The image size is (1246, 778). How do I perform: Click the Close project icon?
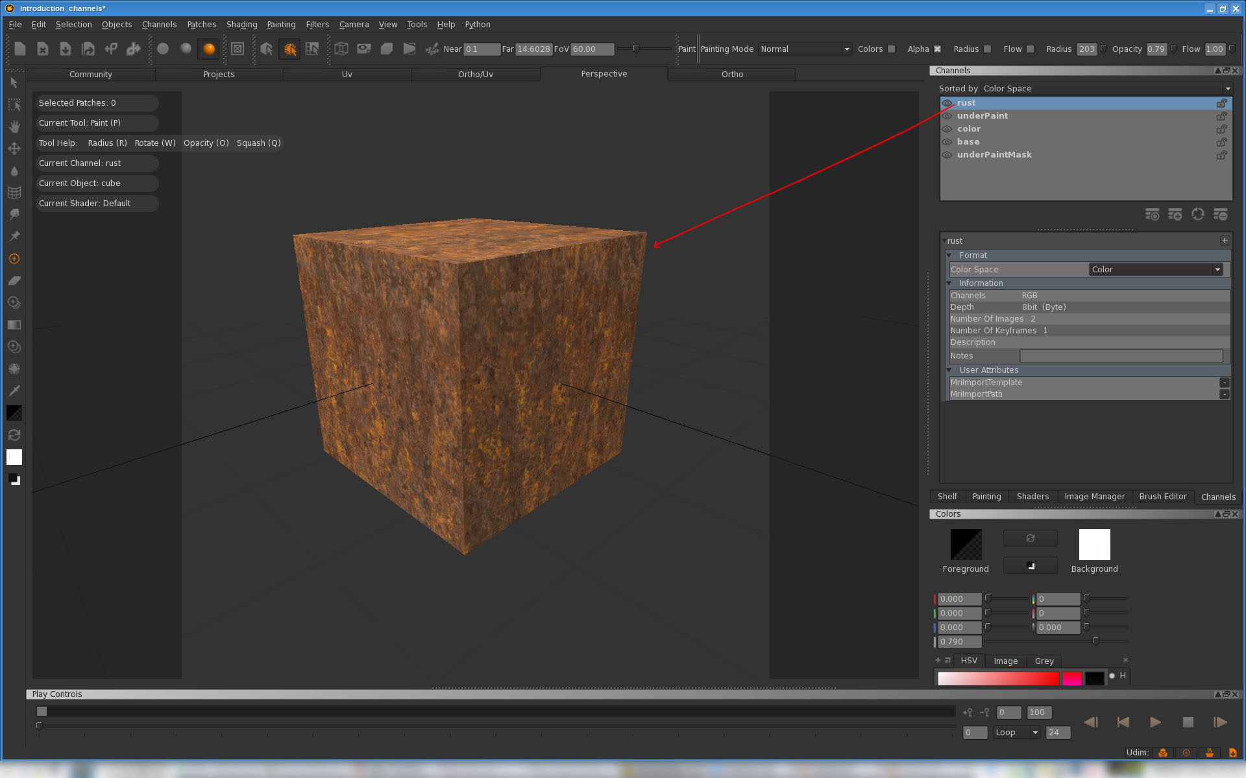(x=43, y=49)
